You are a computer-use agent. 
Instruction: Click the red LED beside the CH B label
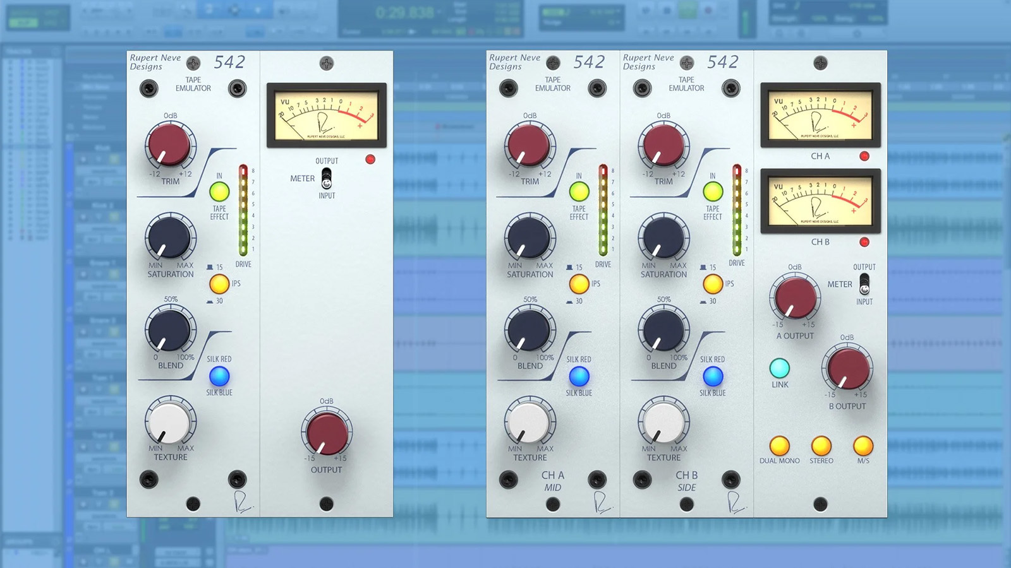tap(864, 242)
